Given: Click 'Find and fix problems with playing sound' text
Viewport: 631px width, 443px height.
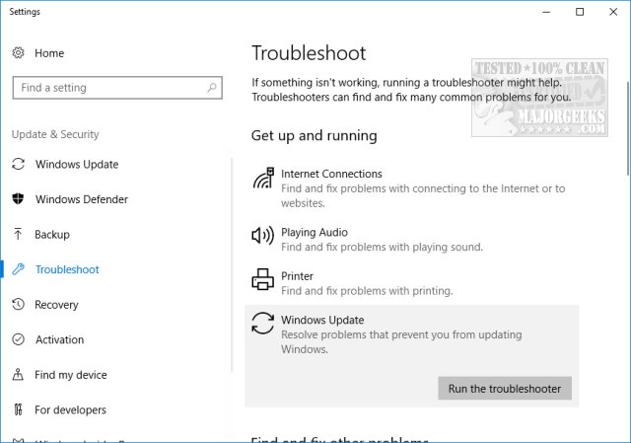Looking at the screenshot, I should 382,247.
